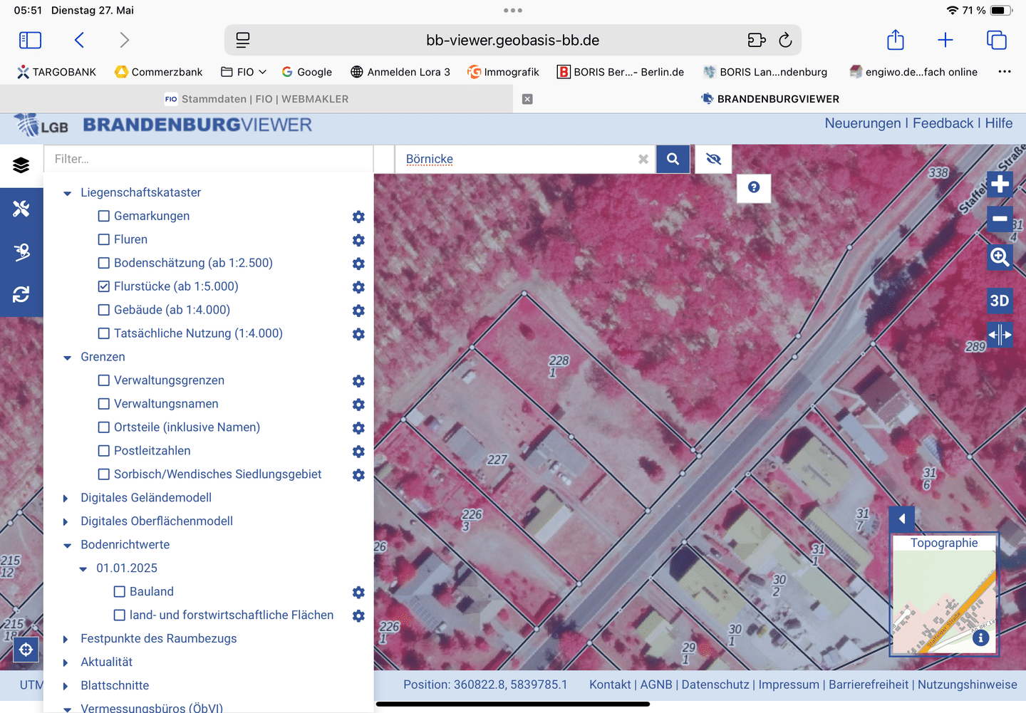Open the Feedback link
This screenshot has width=1026, height=713.
[x=943, y=123]
